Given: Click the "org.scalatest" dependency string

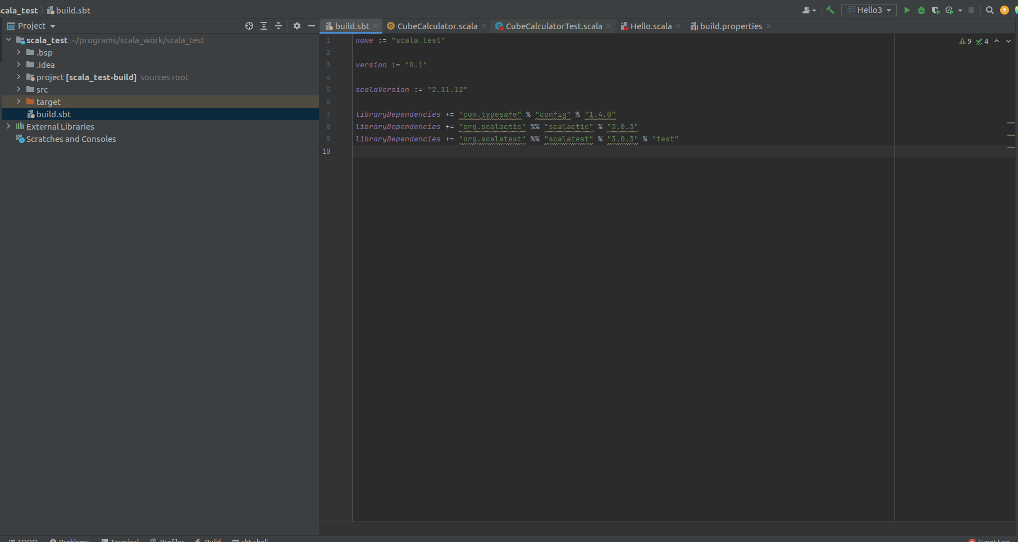Looking at the screenshot, I should [x=492, y=139].
